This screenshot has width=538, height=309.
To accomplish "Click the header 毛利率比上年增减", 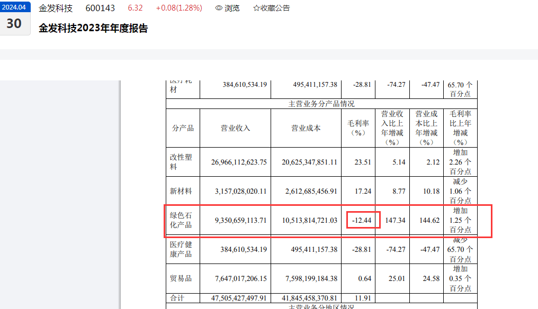I will (x=461, y=128).
